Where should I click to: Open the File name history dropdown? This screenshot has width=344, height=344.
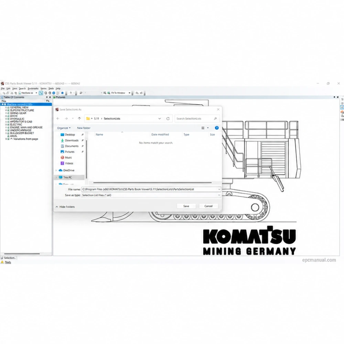point(219,189)
